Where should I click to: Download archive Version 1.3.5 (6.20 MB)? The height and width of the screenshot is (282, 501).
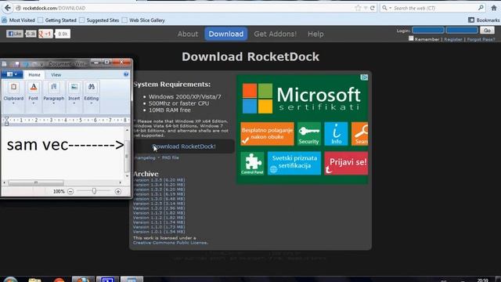159,180
